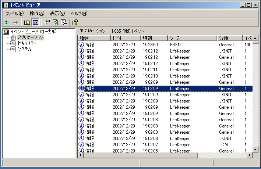This screenshot has height=169, width=261.
Task: Click the info icon on the 19:02:11 row
Action: pyautogui.click(x=81, y=69)
